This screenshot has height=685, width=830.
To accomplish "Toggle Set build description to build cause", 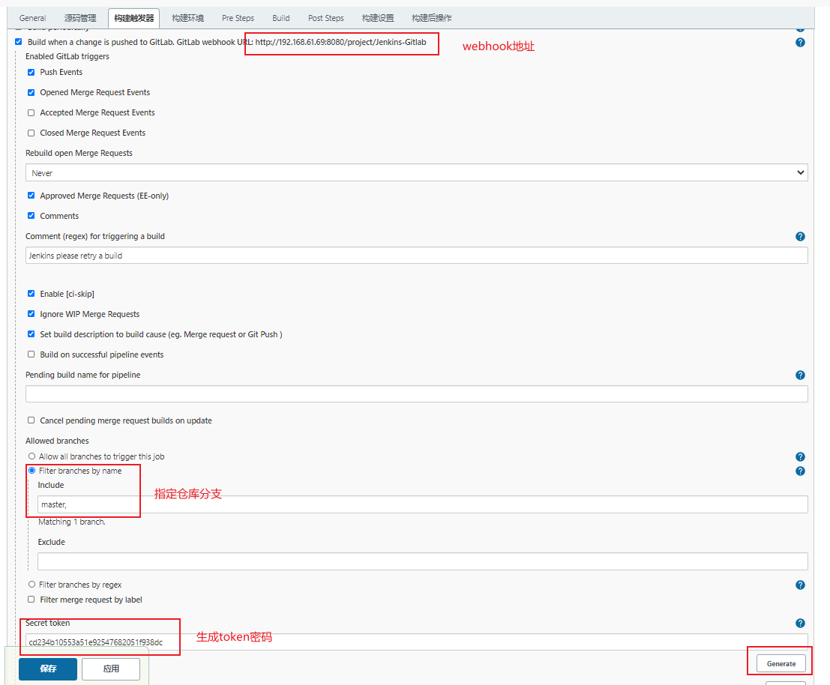I will 31,334.
